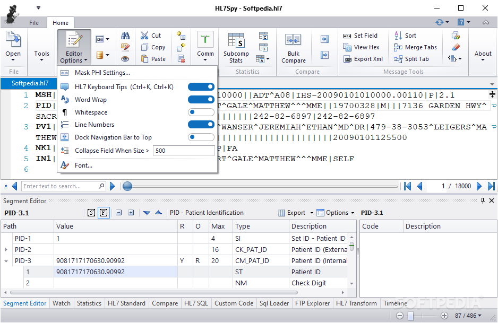The image size is (498, 323).
Task: Select the PID-3 value cell 9081717170630.90992
Action: [x=116, y=261]
